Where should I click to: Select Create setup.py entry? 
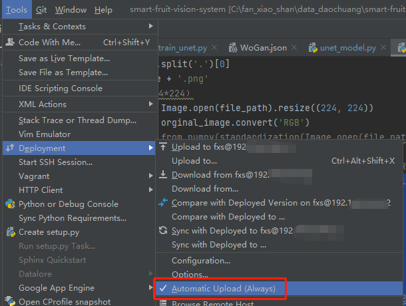(x=79, y=232)
